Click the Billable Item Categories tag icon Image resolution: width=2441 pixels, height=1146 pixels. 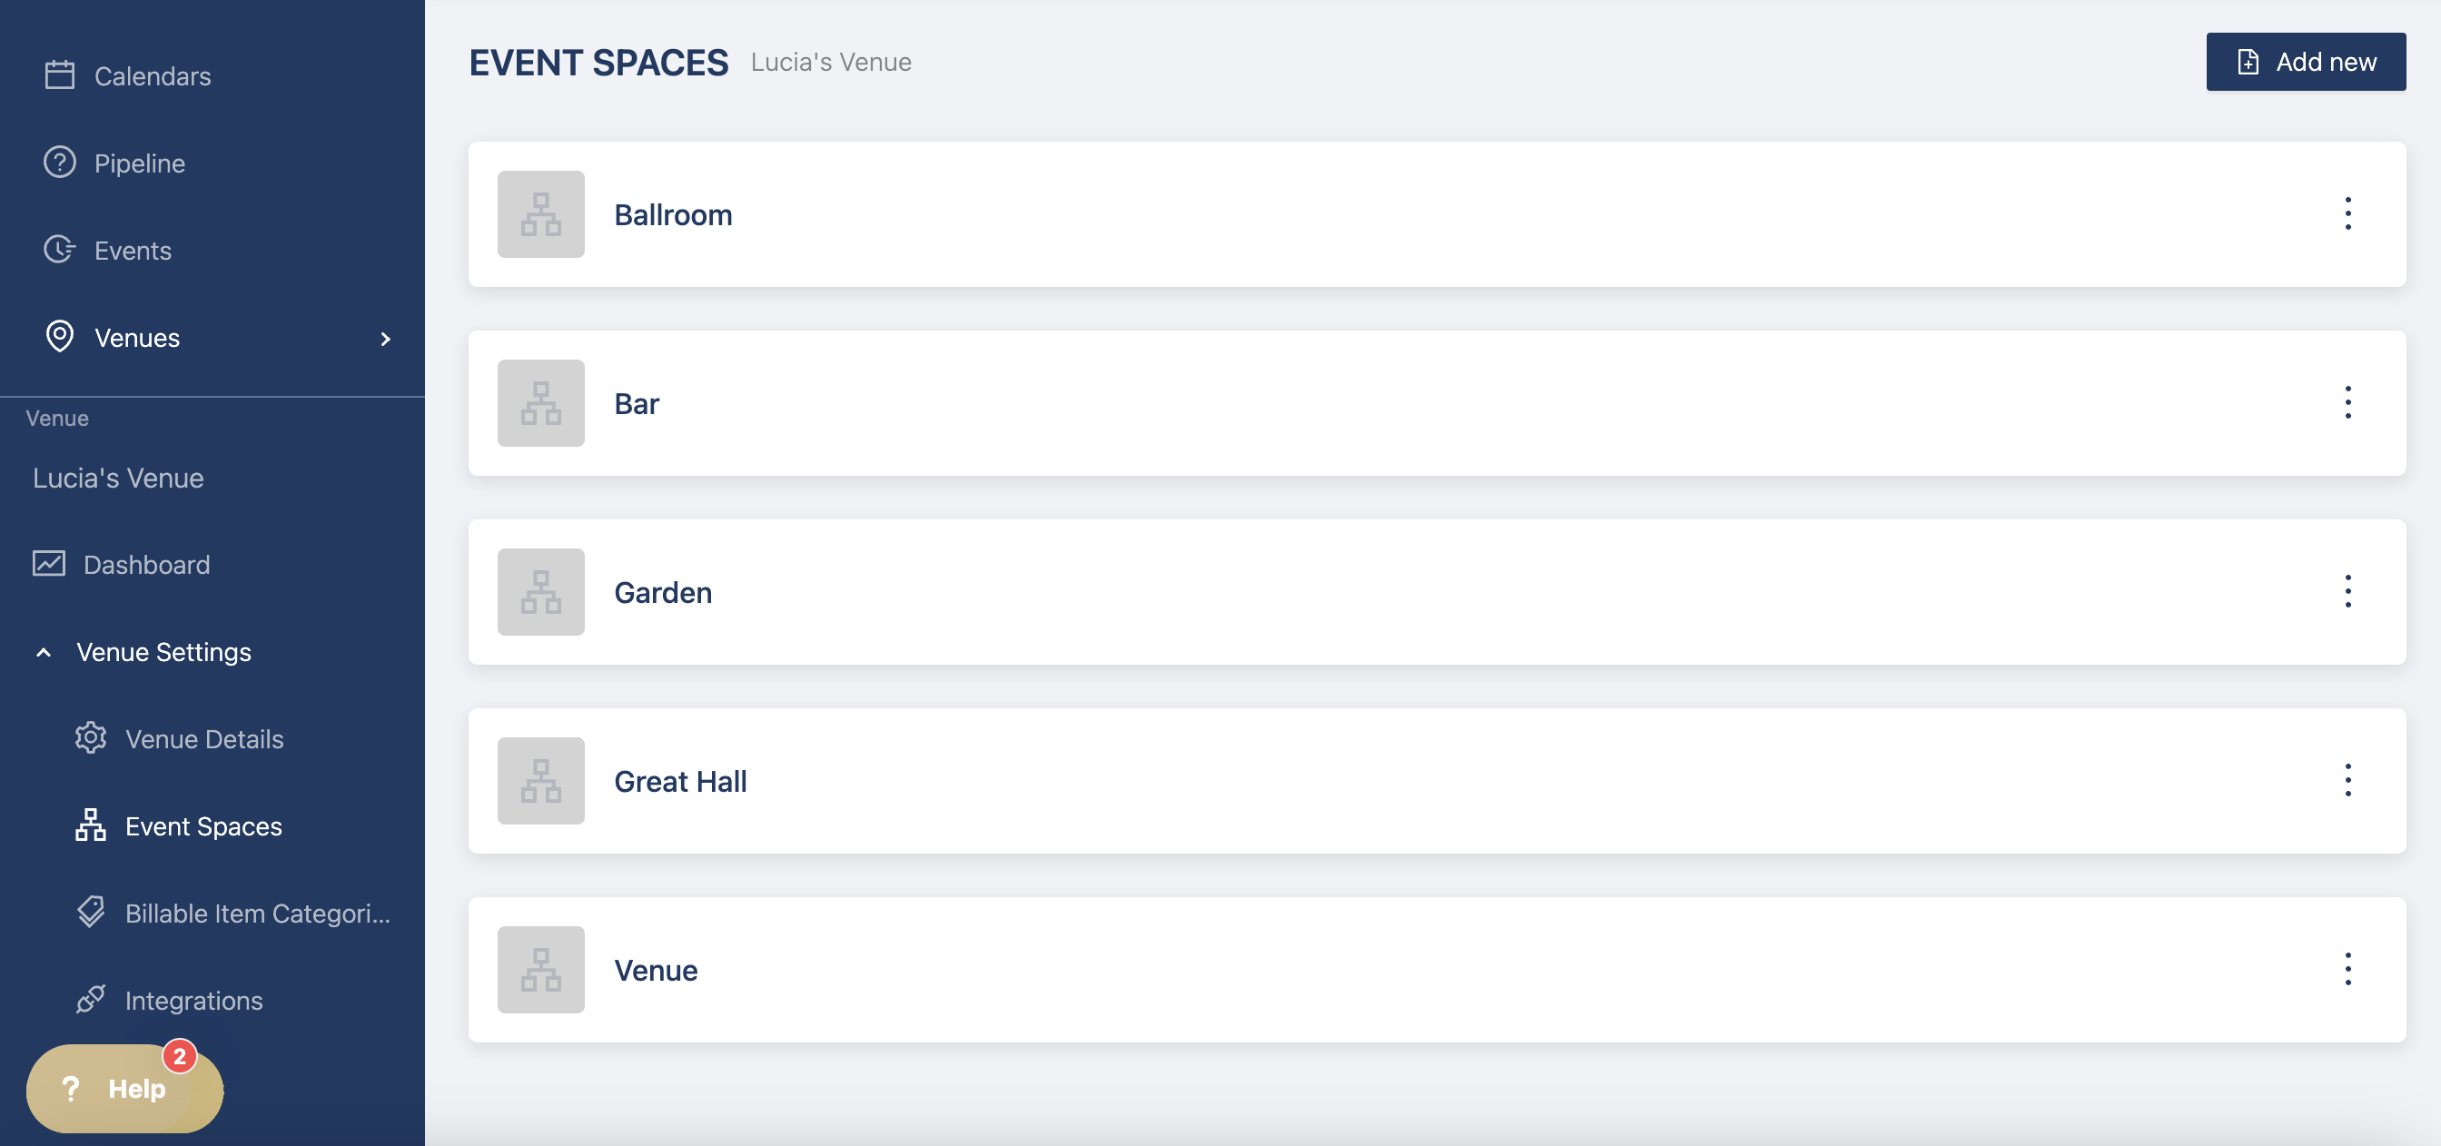pyautogui.click(x=91, y=914)
